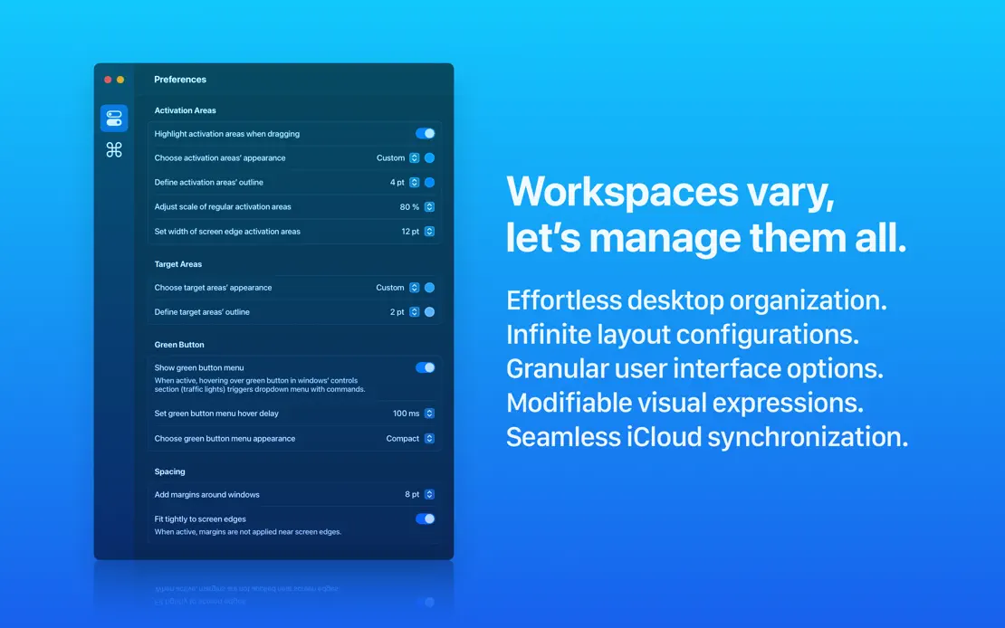This screenshot has width=1005, height=628.
Task: Click 'Define target areas' outline' label
Action: pyautogui.click(x=202, y=311)
